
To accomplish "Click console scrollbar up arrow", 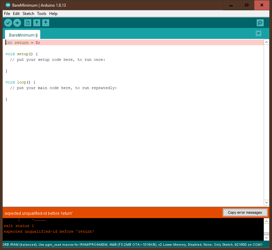I will point(266,221).
